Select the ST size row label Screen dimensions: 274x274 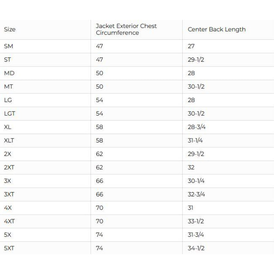click(x=7, y=59)
